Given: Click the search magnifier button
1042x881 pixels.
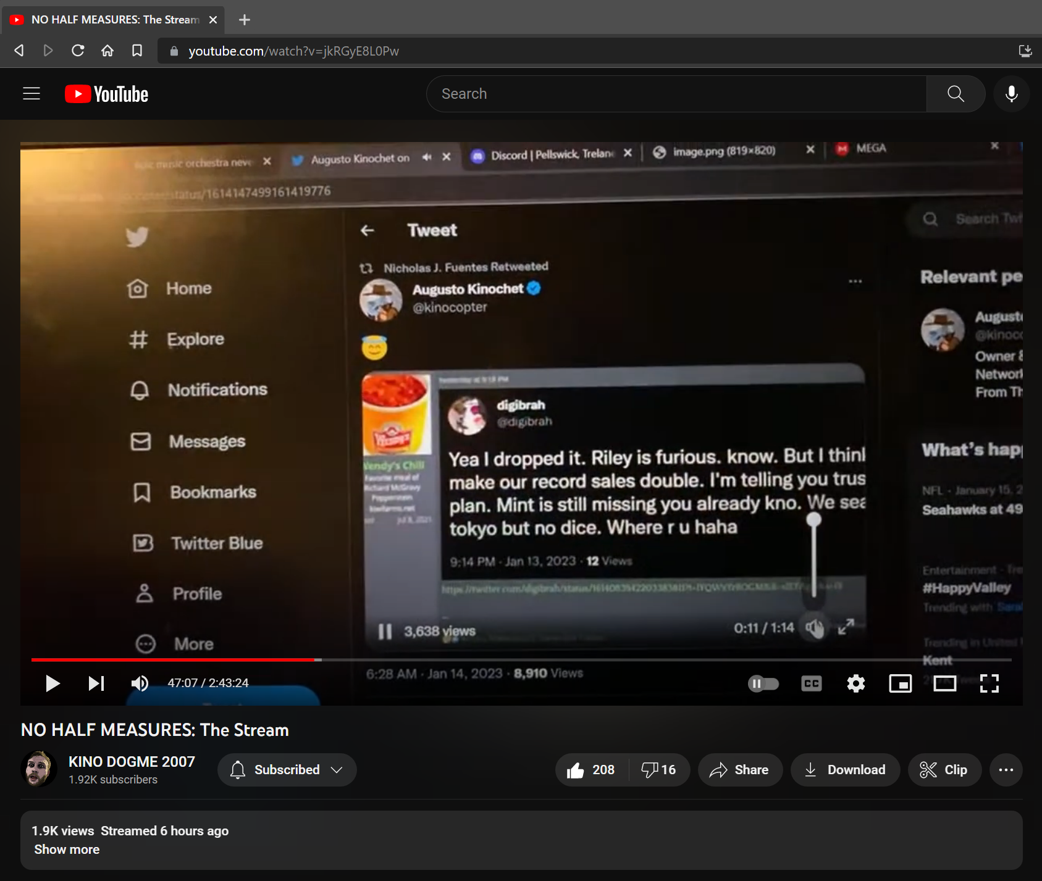Looking at the screenshot, I should click(x=956, y=94).
